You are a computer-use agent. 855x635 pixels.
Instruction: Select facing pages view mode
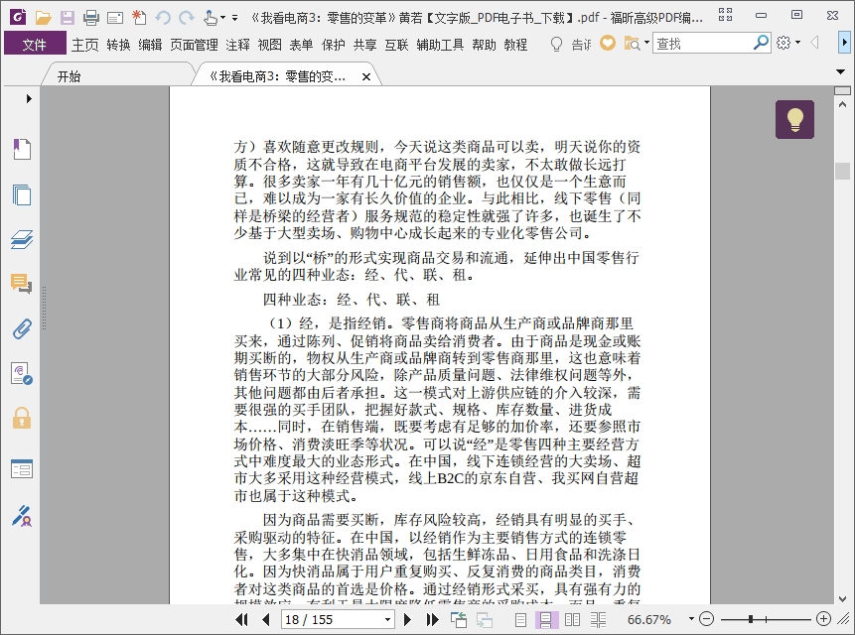[x=572, y=620]
